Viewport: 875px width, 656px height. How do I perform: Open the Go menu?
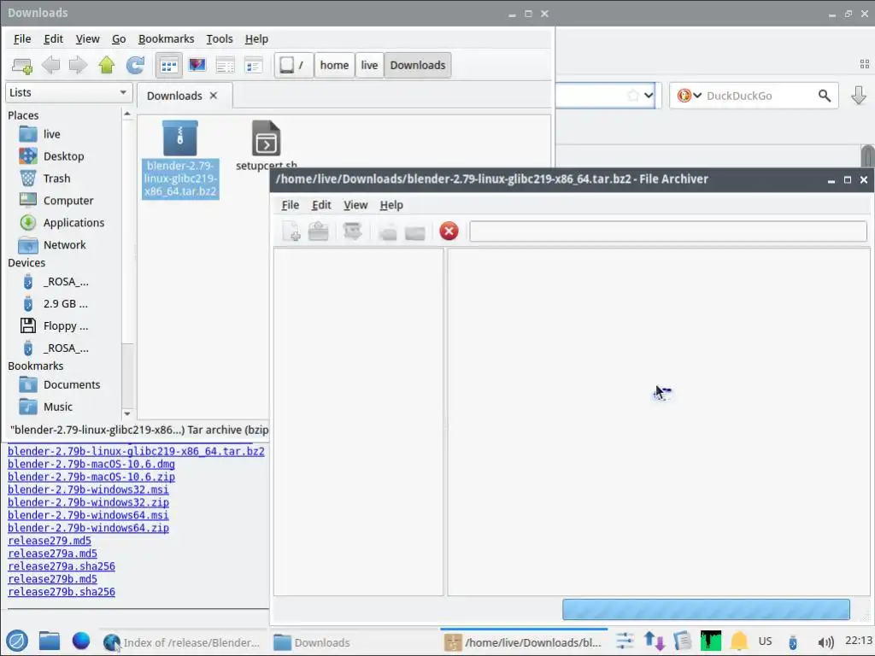(119, 39)
